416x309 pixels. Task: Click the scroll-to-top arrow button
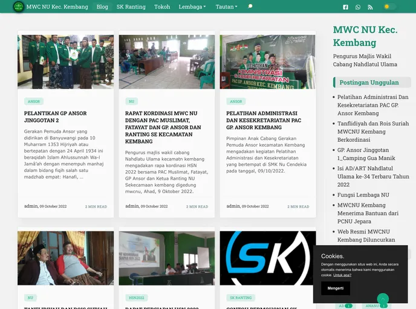[383, 299]
